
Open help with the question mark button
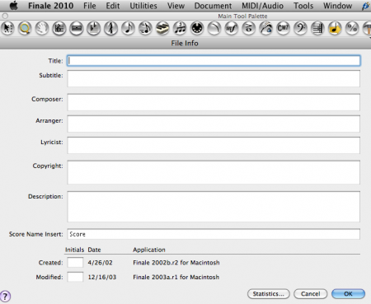5,296
